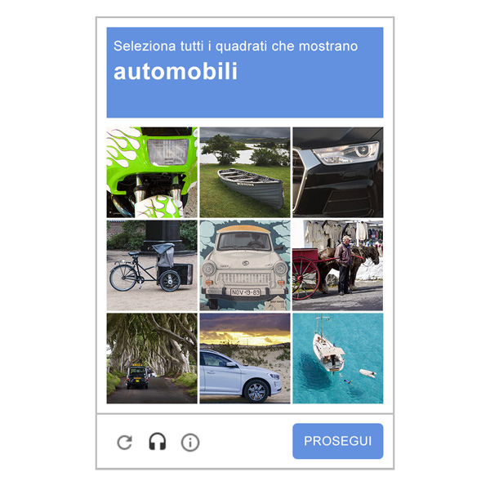Screen dimensions: 490x490
Task: Click the white car's front wheel
Action: (256, 390)
